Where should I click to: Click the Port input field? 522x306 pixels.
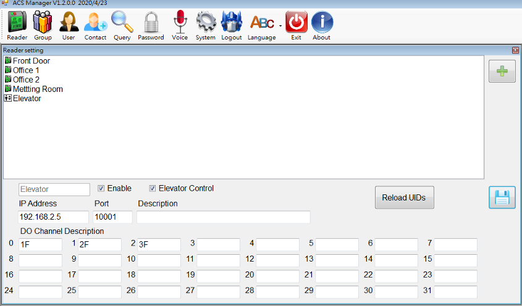(x=112, y=217)
